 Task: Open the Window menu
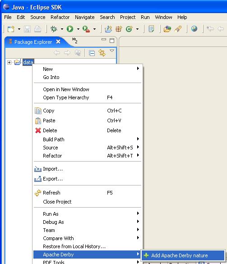click(163, 17)
